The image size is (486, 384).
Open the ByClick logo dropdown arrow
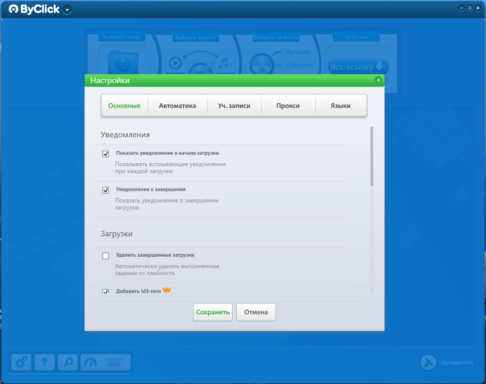67,10
